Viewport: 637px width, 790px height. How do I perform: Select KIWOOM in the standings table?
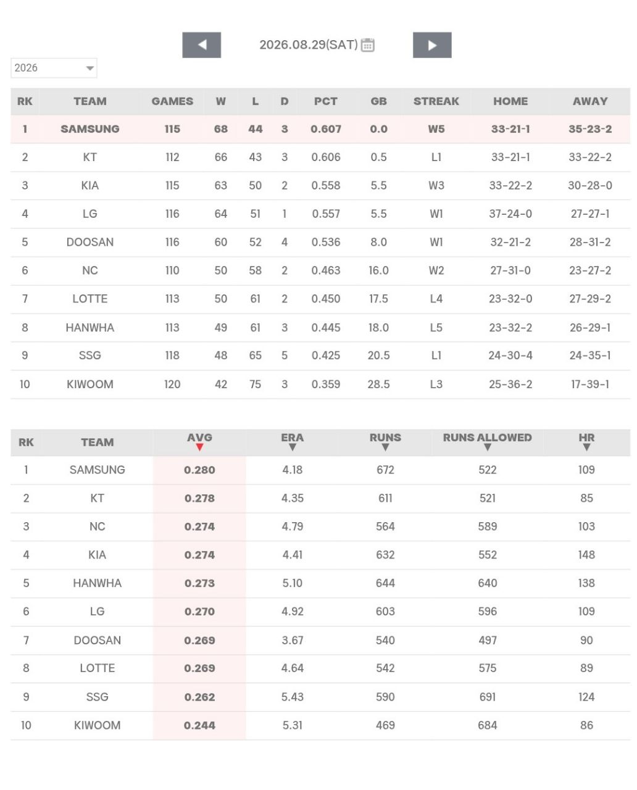(90, 384)
